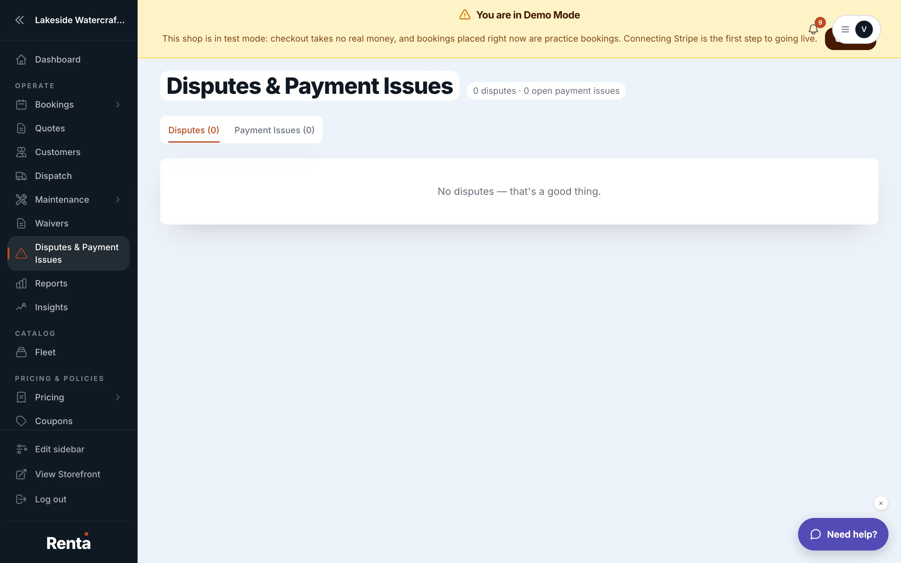Click the Edit sidebar sliders icon
Screen dimensions: 901x563
[x=21, y=449]
